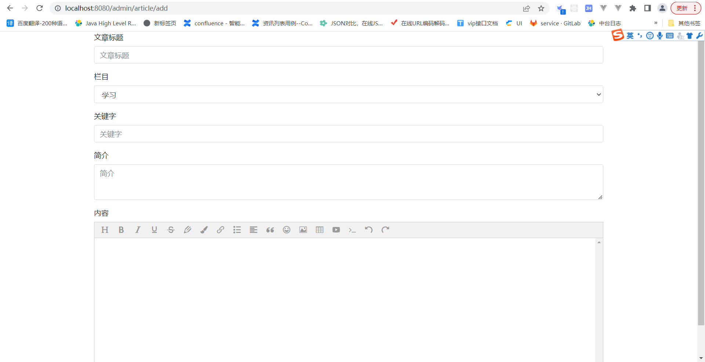Open 资讯列表用例 bookmark
The width and height of the screenshot is (705, 362).
(282, 23)
